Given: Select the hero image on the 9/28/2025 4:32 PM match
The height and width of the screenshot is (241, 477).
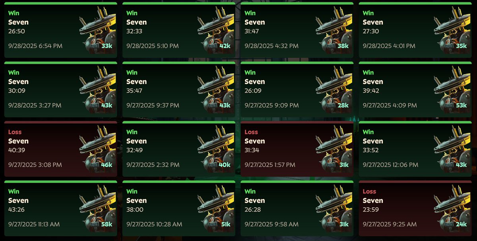Looking at the screenshot, I should coord(334,31).
